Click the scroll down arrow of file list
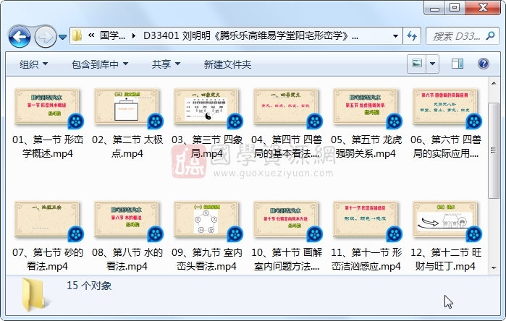Image resolution: width=506 pixels, height=321 pixels. (494, 267)
